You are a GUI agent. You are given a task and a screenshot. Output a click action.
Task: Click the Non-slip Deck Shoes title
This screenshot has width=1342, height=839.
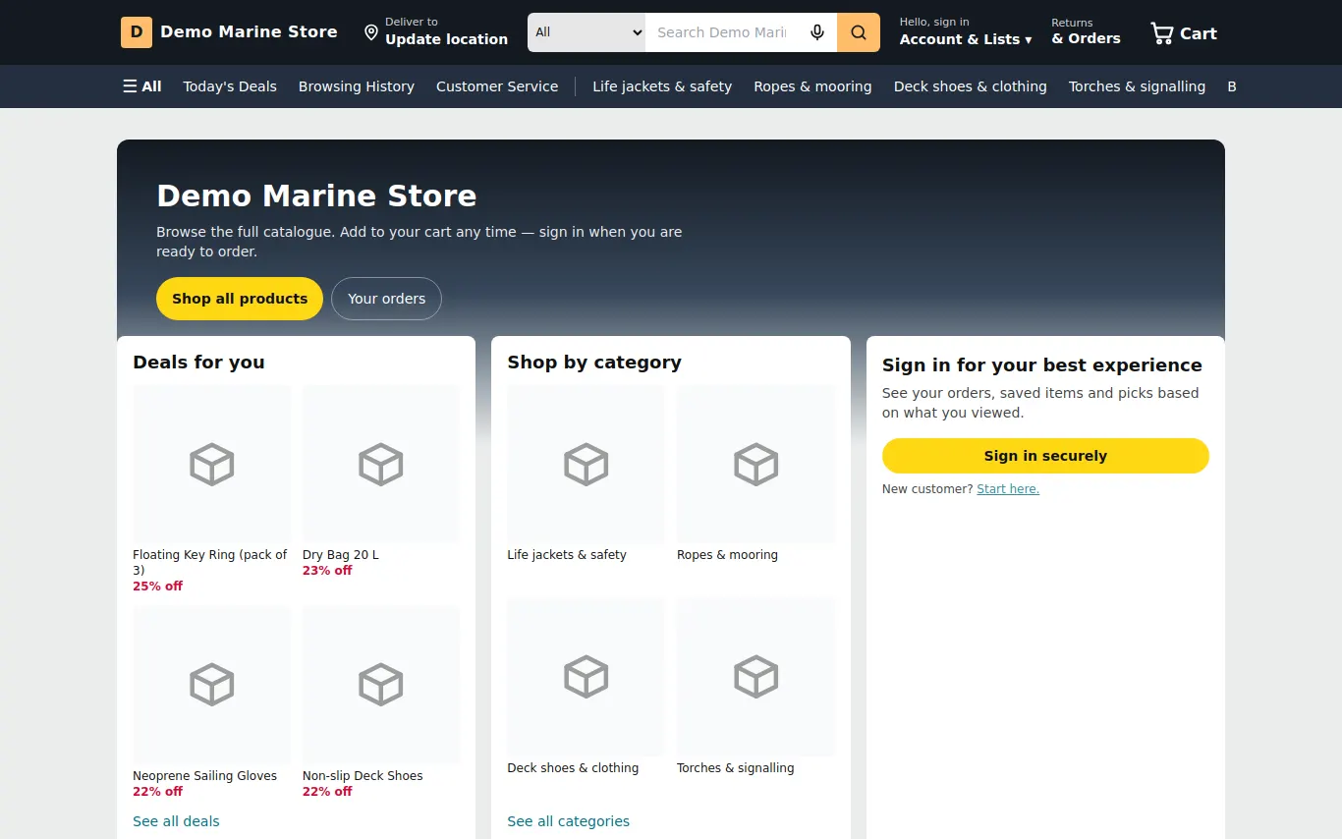[363, 776]
